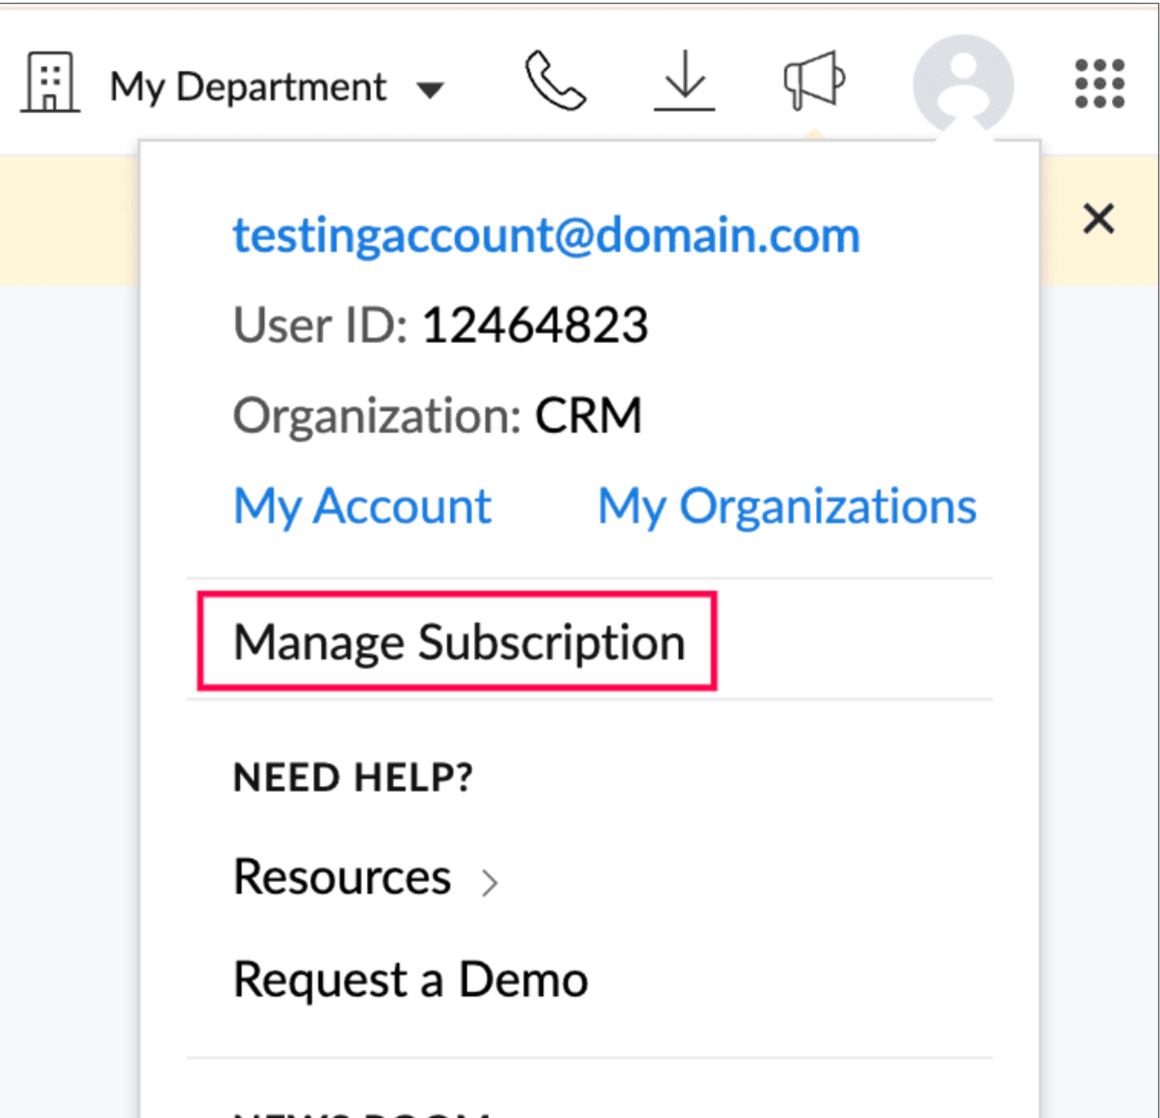
Task: Click the chevron arrow next to Resources
Action: click(x=490, y=882)
